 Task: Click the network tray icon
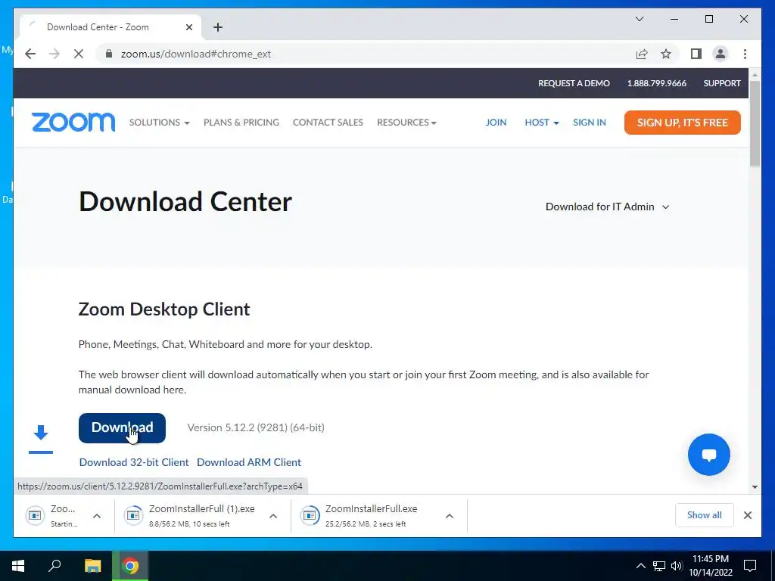point(659,566)
